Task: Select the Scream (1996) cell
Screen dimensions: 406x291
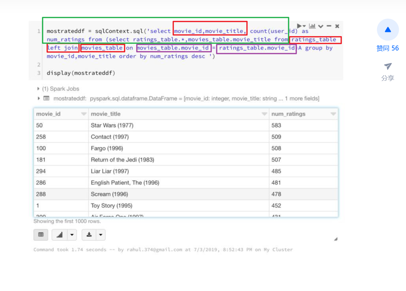Action: tap(179, 194)
